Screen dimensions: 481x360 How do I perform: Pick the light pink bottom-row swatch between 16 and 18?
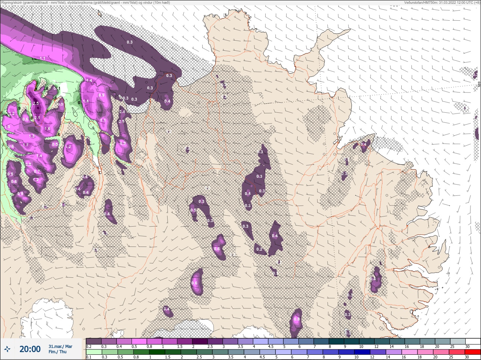tap(410, 352)
